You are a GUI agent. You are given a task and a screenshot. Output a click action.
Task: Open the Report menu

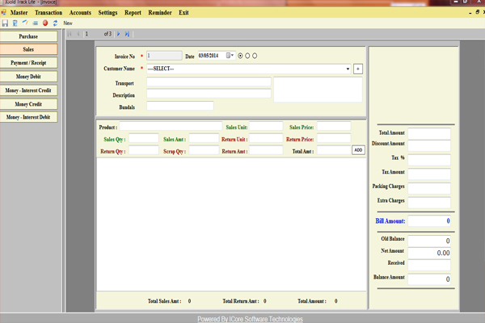133,13
